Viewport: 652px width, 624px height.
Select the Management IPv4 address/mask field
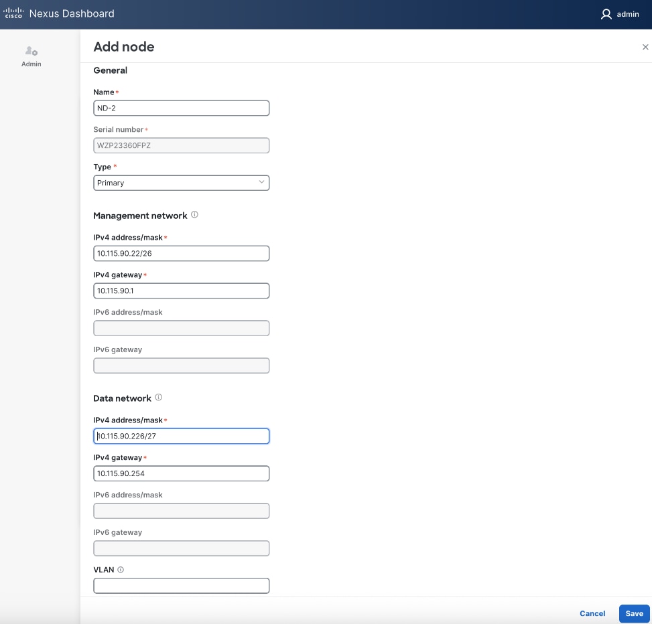[x=181, y=253]
